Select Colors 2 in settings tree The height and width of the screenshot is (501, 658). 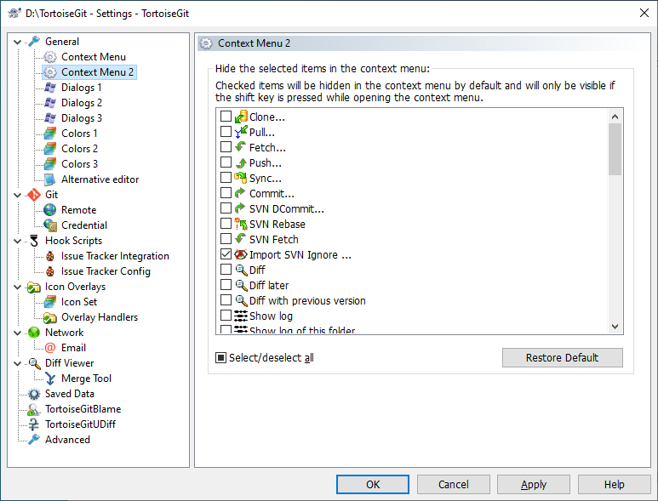(79, 149)
